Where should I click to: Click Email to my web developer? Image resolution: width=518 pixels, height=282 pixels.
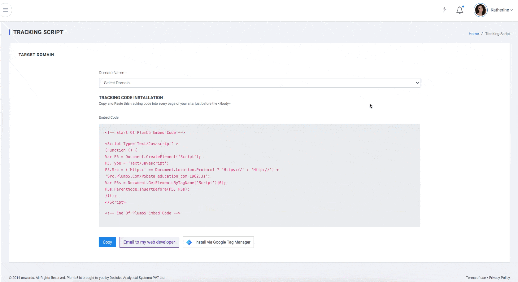tap(149, 242)
